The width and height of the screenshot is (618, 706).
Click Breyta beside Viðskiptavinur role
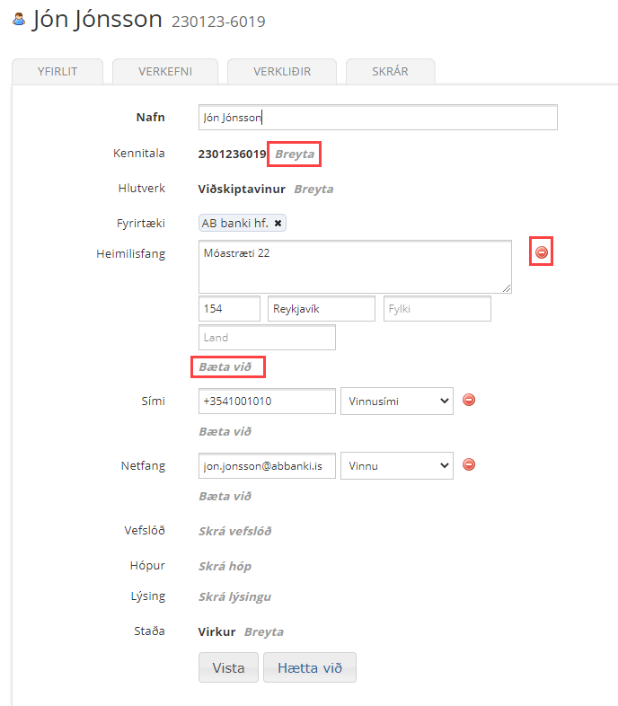click(x=313, y=190)
